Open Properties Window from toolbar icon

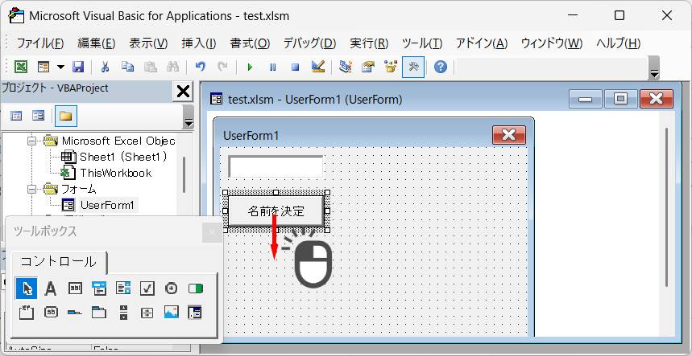(x=368, y=67)
